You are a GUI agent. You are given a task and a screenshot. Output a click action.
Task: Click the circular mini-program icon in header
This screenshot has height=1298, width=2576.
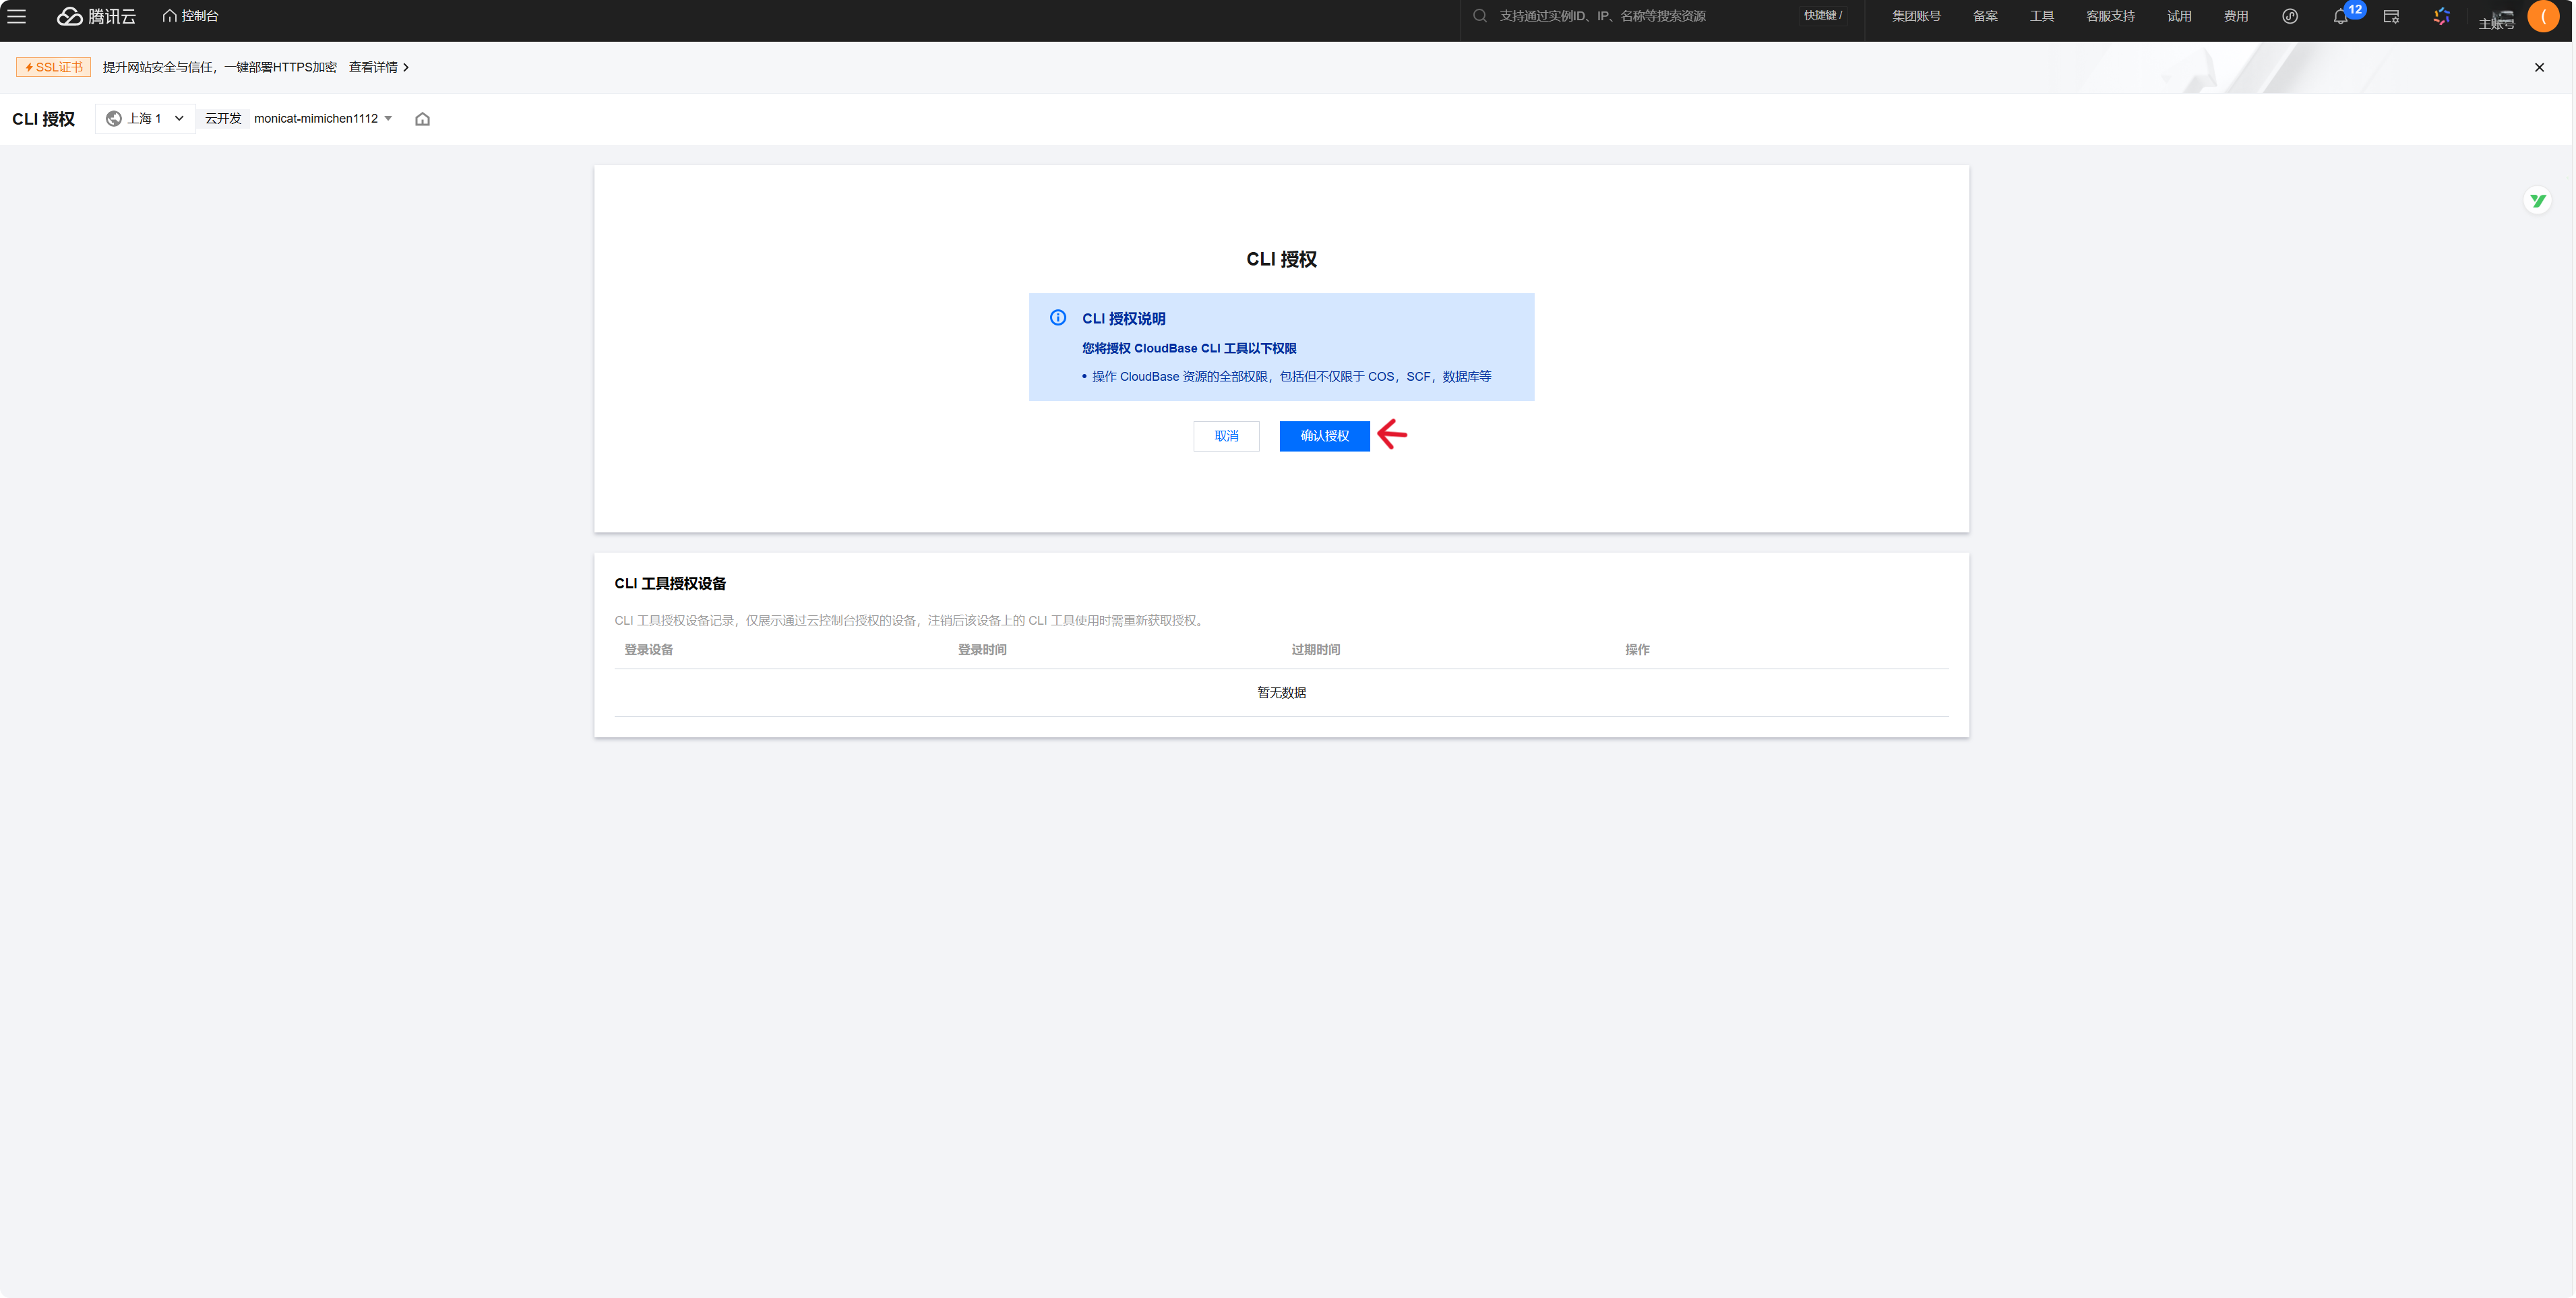tap(2290, 16)
